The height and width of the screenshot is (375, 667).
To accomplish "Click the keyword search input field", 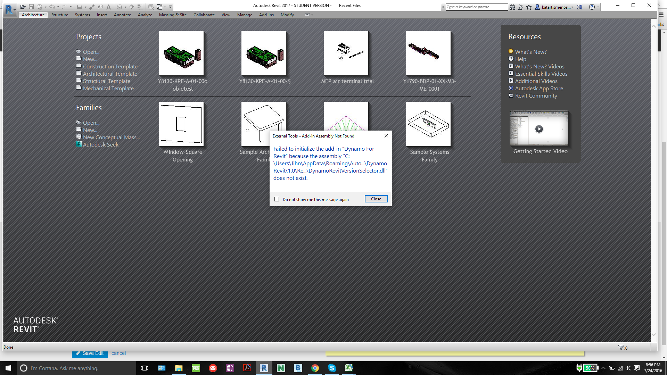I will pos(476,7).
